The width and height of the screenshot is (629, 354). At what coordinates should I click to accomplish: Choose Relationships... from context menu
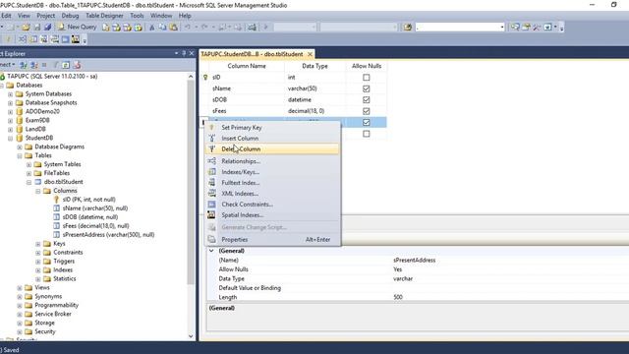[273, 161]
